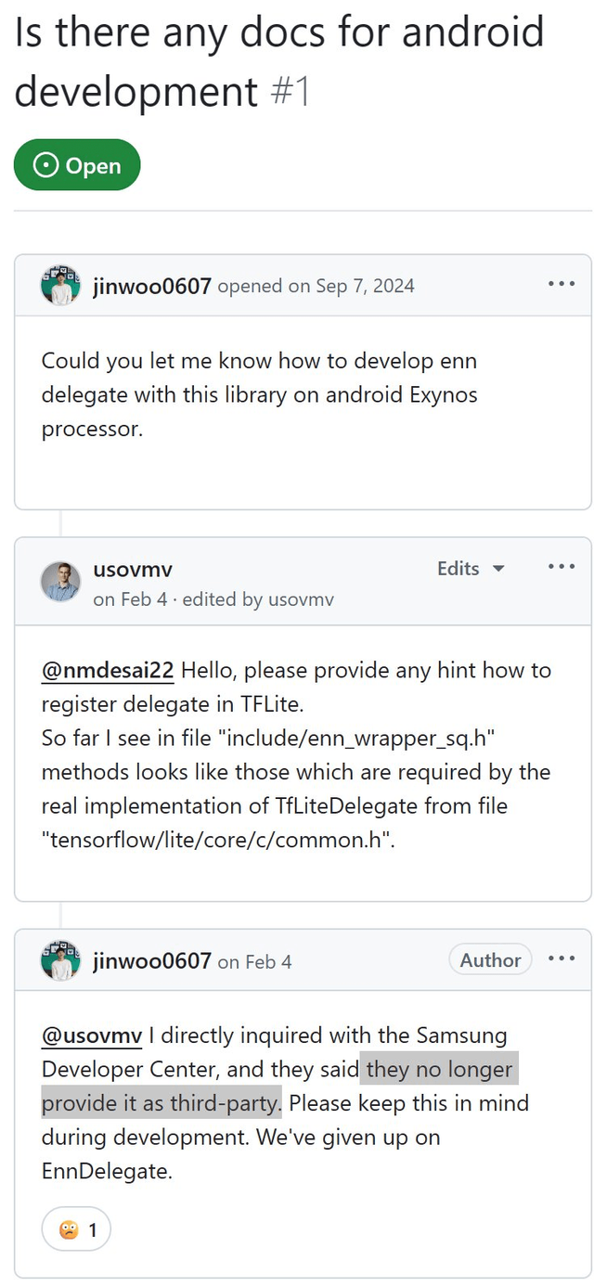Toggle the scared-face emoji reaction

[x=76, y=1230]
